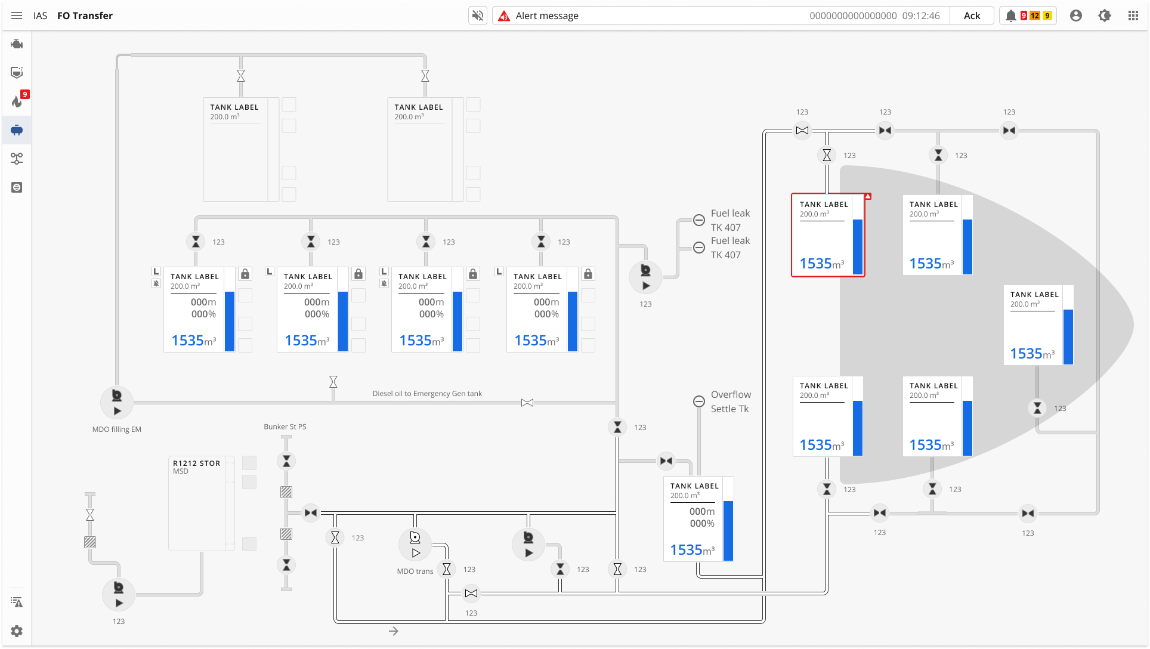Viewport: 1150px width, 649px height.
Task: Open the alarm bell notifications
Action: click(x=1010, y=16)
